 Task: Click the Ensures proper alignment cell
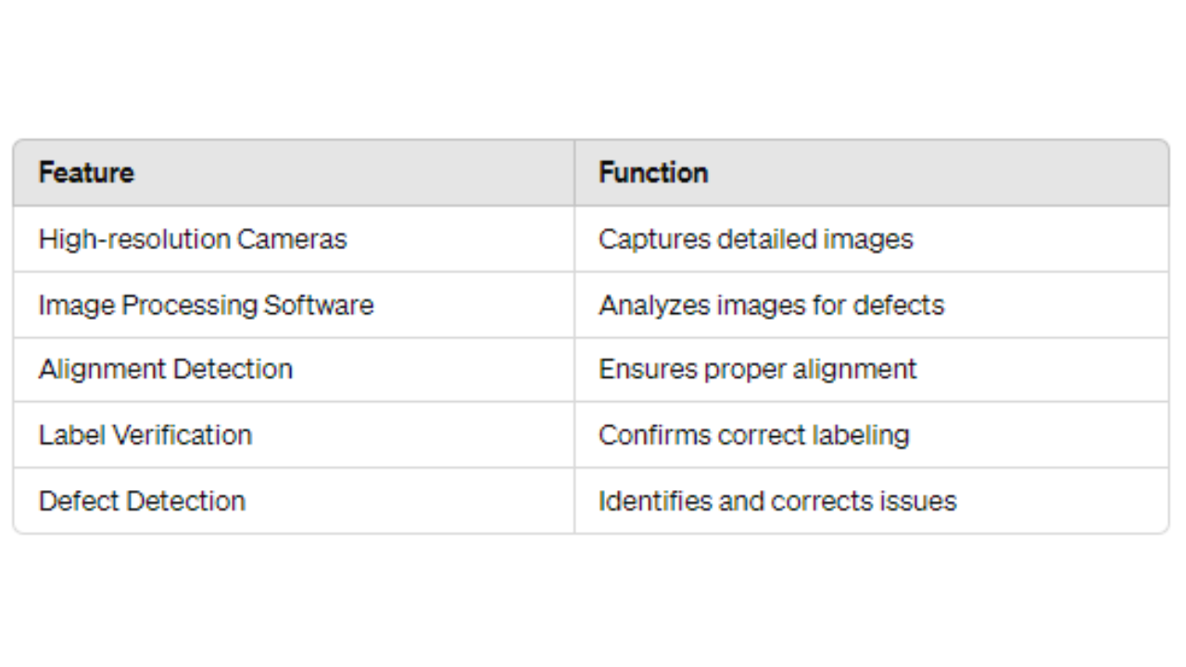point(871,370)
